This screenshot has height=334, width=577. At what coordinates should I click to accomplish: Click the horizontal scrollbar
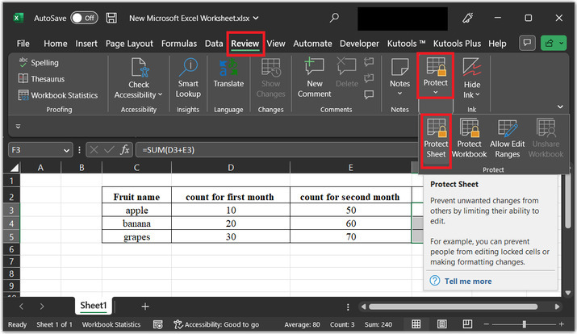(454, 307)
